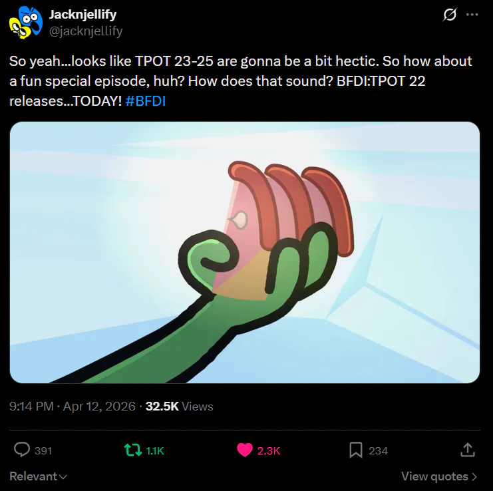
Task: Click the Jacknjellify display name
Action: [82, 15]
